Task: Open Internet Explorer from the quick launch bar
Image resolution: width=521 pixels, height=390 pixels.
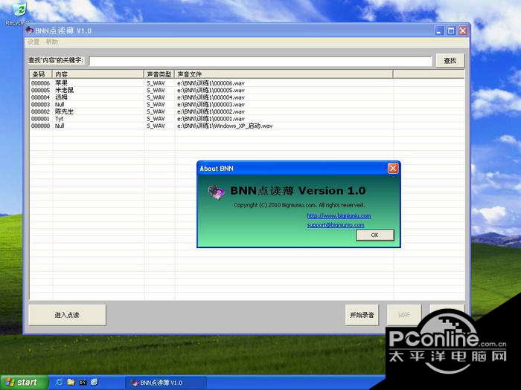Action: (x=60, y=383)
